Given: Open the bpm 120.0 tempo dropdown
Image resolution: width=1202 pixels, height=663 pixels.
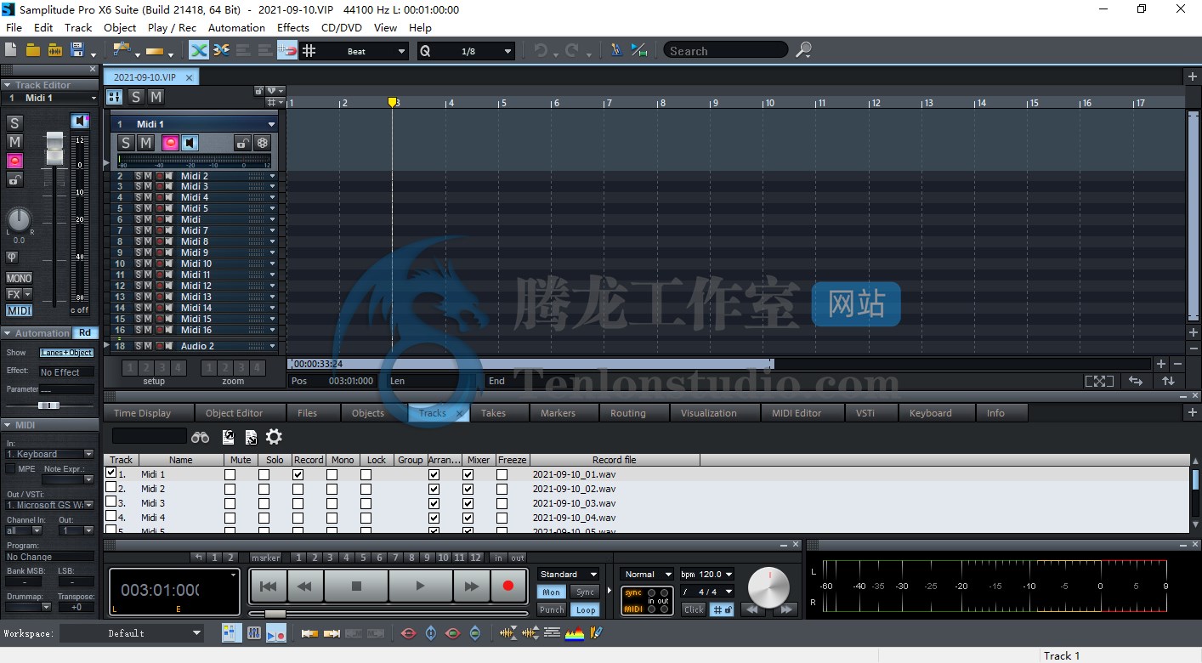Looking at the screenshot, I should click(707, 575).
